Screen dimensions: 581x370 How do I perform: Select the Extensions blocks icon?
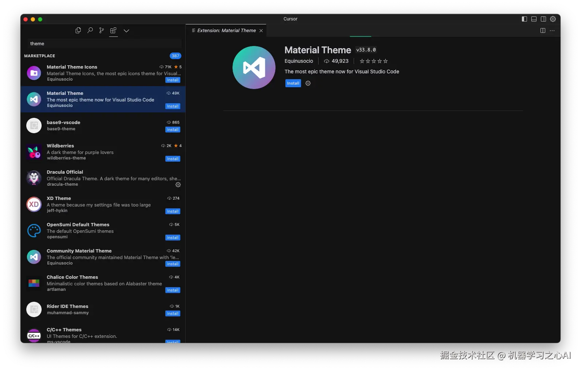click(113, 31)
